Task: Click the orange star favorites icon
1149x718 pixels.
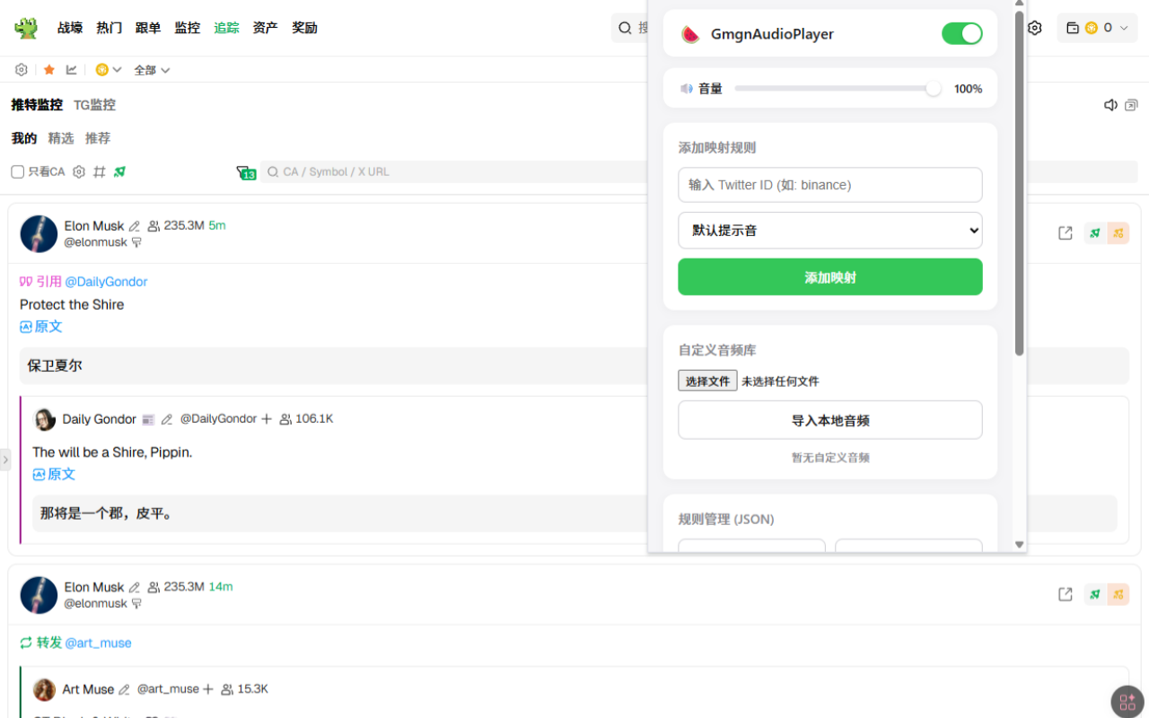Action: pos(49,70)
